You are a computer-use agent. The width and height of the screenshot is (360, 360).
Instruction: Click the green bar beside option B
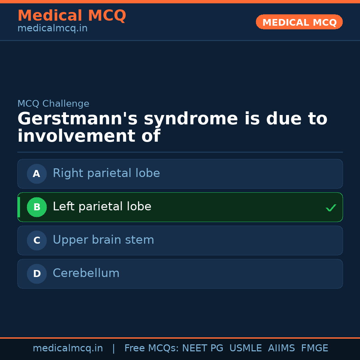pos(19,207)
